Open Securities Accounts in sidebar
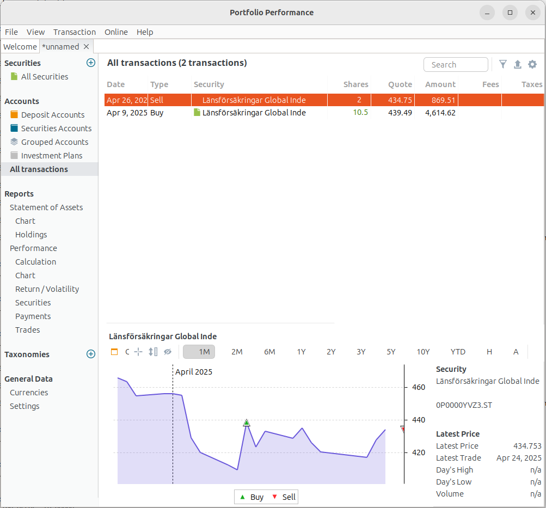Image resolution: width=546 pixels, height=508 pixels. [56, 128]
